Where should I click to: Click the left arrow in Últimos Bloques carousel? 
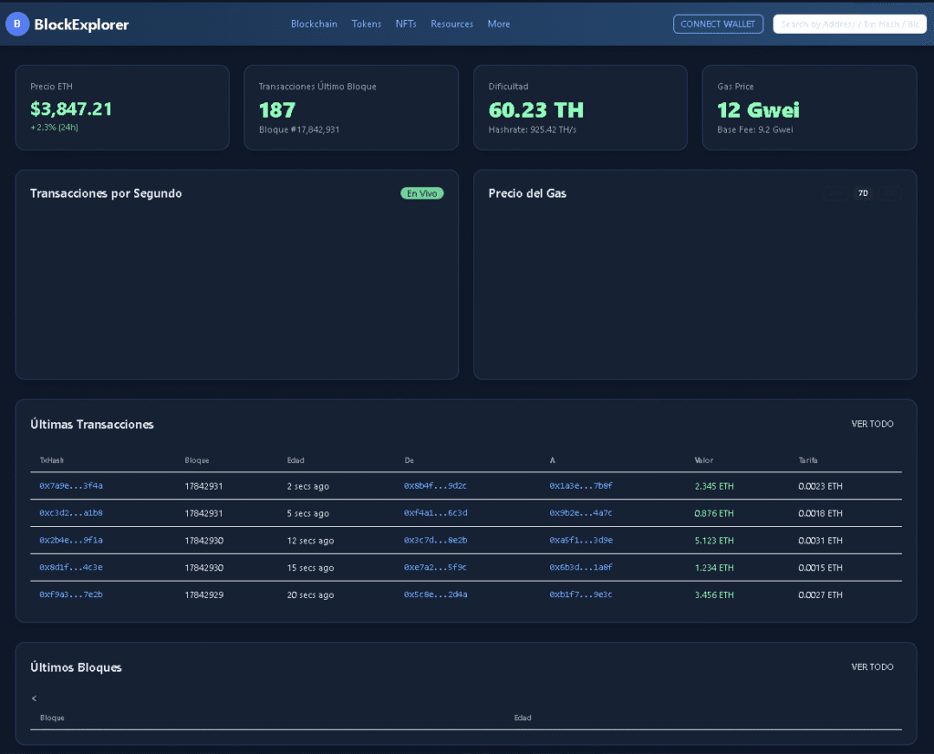pos(34,697)
